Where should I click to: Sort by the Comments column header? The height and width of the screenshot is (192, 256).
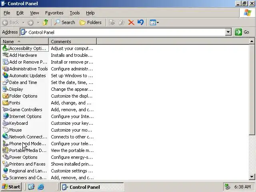click(x=73, y=42)
